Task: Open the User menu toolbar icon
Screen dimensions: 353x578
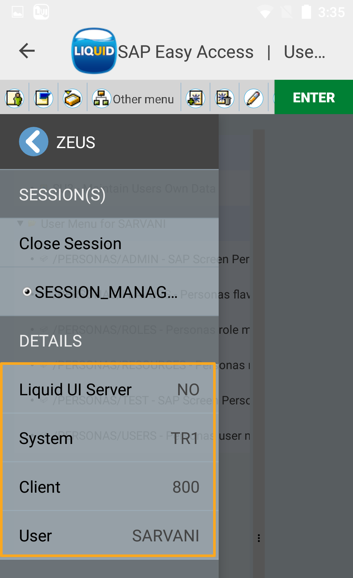Action: [x=14, y=98]
